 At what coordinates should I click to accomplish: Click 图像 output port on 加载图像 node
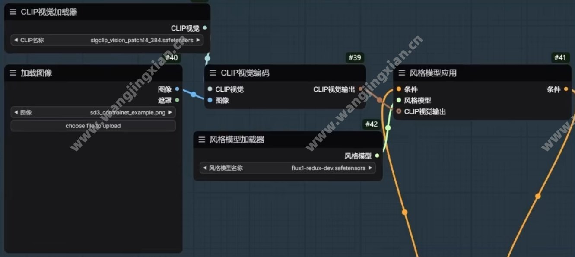177,89
